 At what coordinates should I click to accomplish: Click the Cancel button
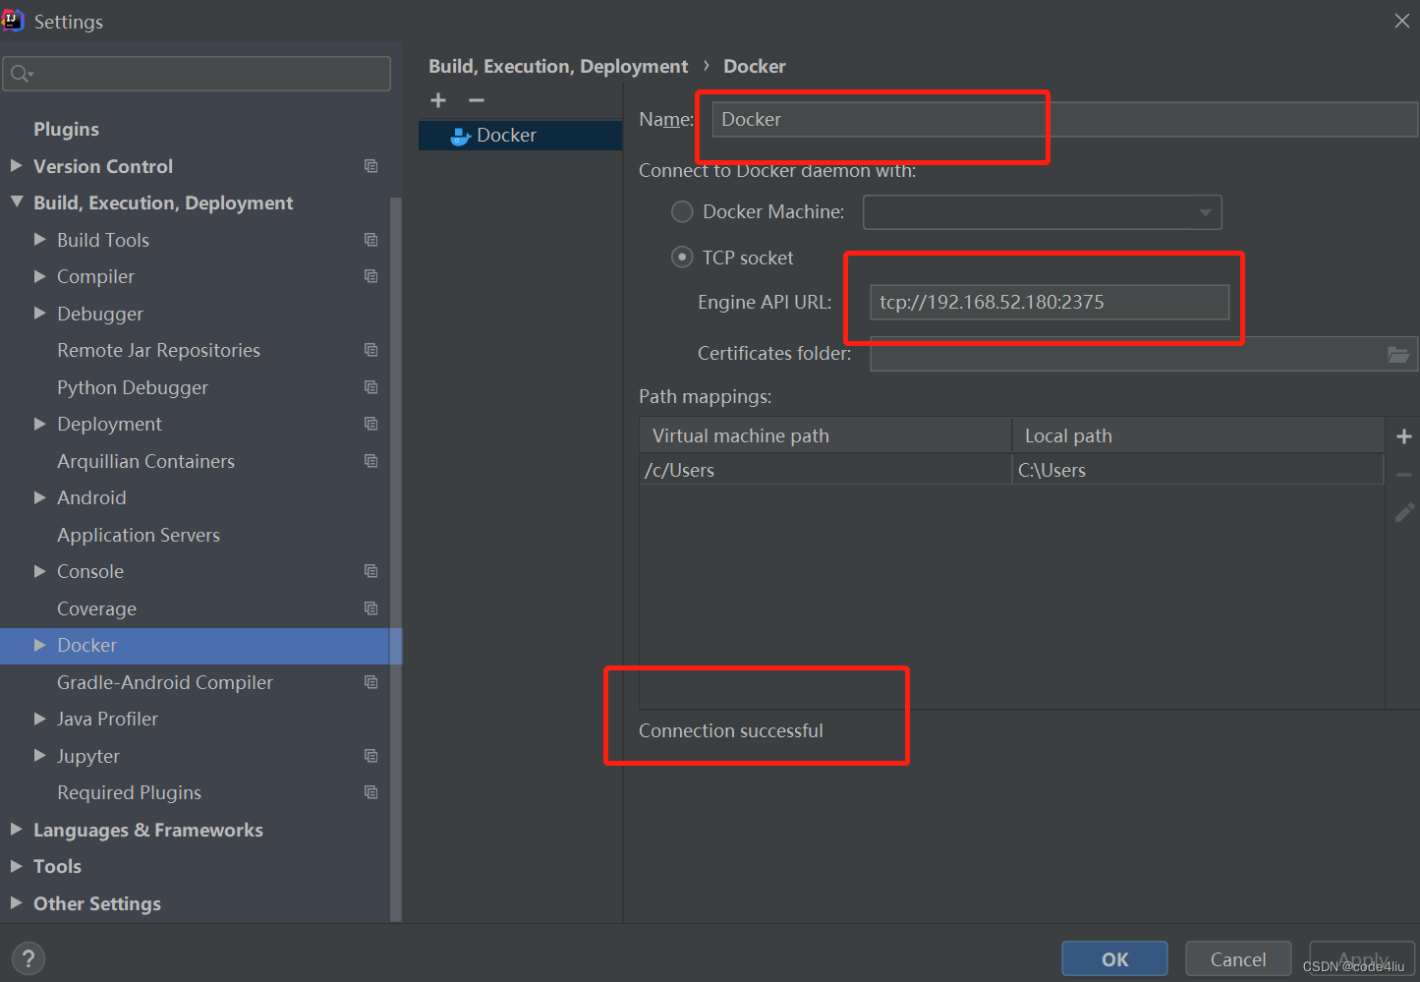(1238, 958)
